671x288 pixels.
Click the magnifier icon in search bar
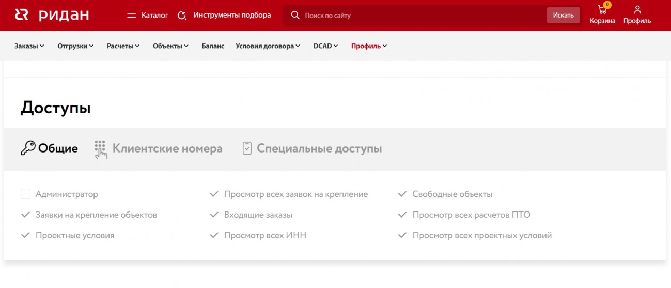click(295, 16)
